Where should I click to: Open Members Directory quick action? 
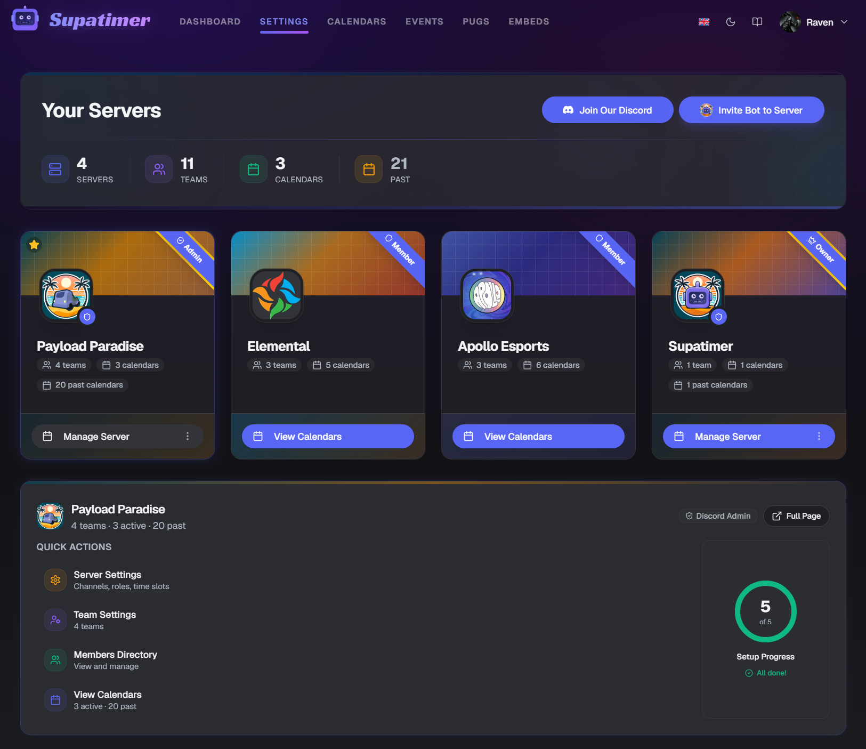[x=116, y=660]
